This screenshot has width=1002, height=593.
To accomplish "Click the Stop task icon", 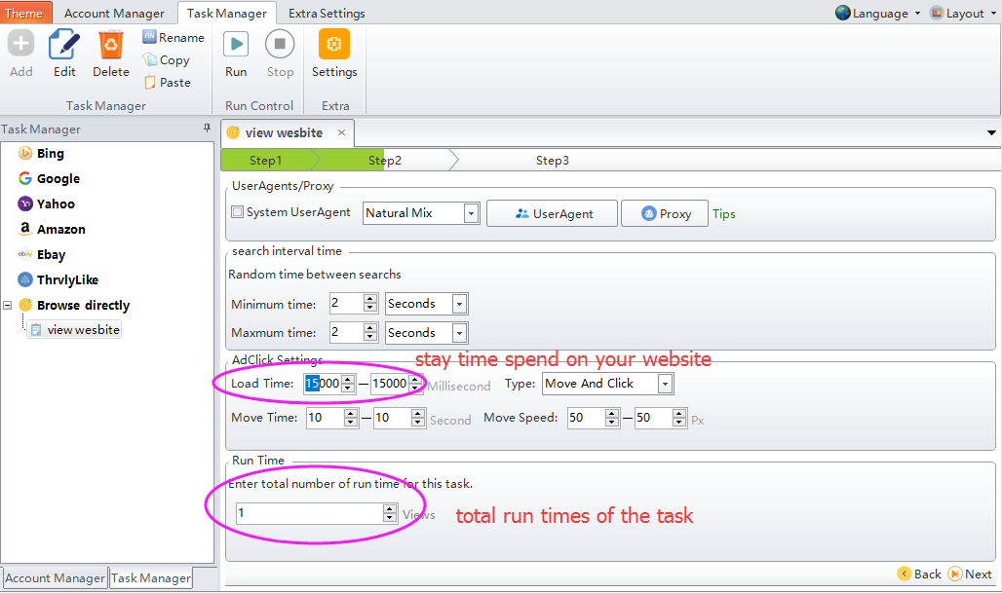I will pyautogui.click(x=280, y=46).
